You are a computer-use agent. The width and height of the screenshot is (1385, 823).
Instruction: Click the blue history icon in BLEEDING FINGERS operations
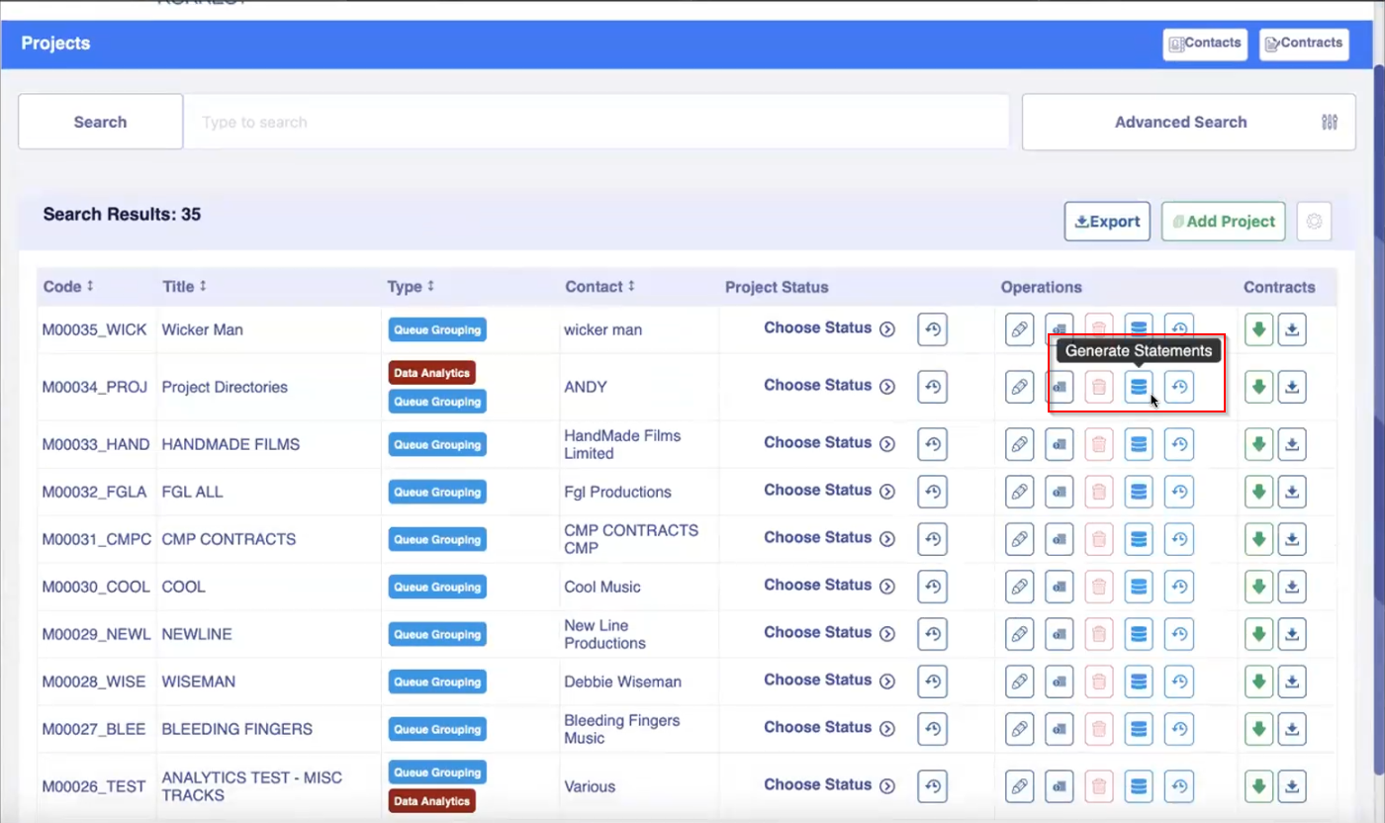[x=1178, y=729]
